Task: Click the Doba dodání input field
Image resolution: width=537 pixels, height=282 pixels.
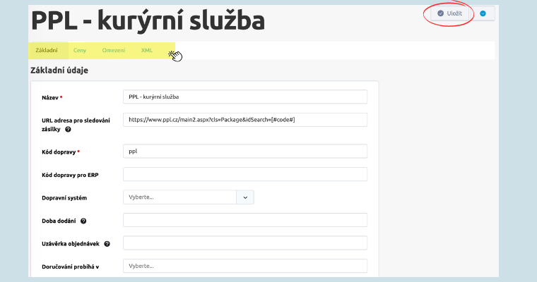Action: [245, 220]
